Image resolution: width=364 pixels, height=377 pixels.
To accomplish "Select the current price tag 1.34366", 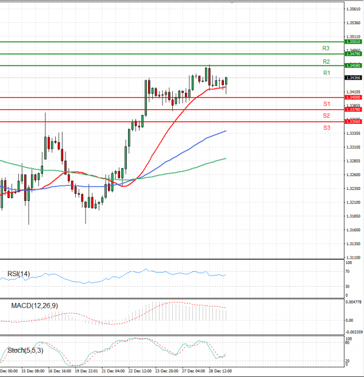I will click(353, 78).
